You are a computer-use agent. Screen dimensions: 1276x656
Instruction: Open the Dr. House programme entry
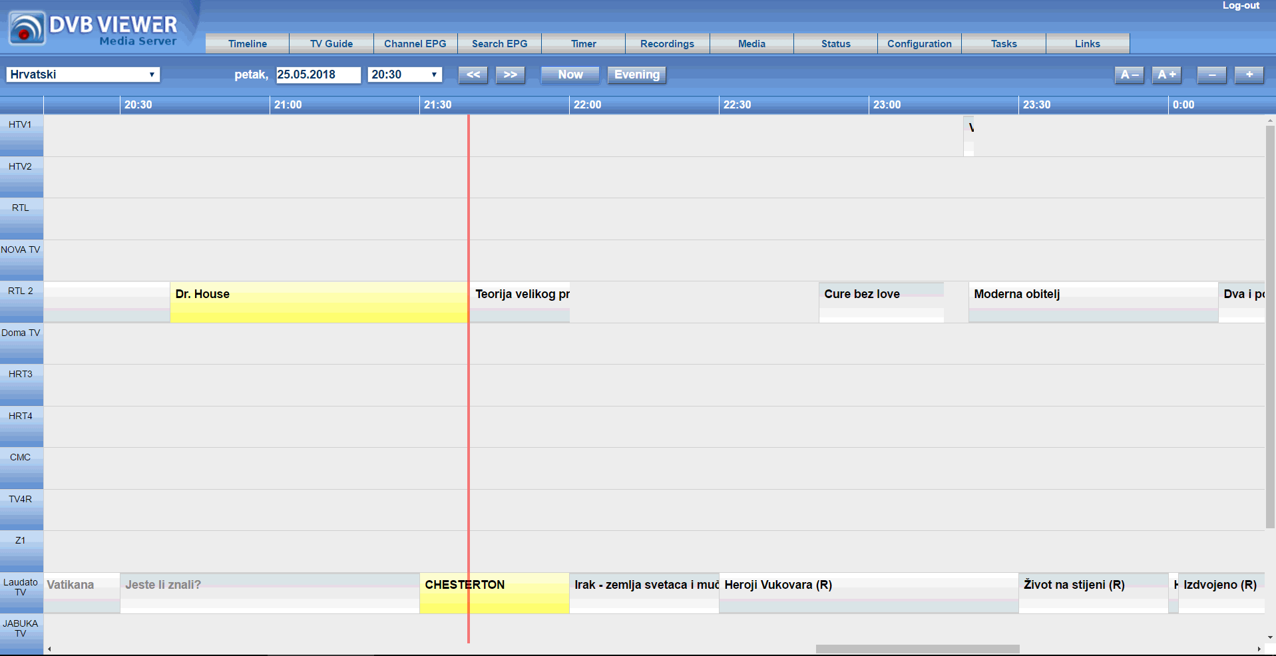click(x=319, y=302)
